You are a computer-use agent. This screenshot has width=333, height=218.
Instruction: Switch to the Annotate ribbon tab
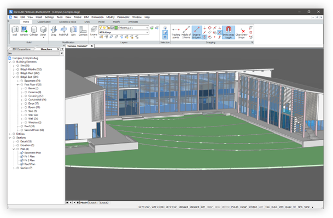point(133,22)
